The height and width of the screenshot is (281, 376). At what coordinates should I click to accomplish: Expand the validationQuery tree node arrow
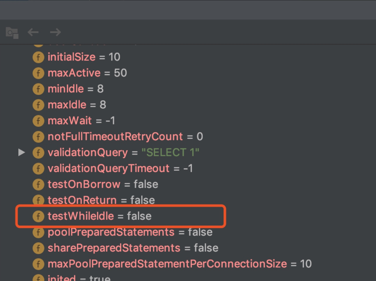click(x=22, y=152)
